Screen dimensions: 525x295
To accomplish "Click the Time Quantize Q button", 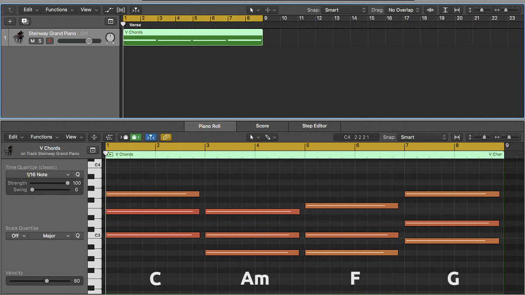I will click(78, 174).
